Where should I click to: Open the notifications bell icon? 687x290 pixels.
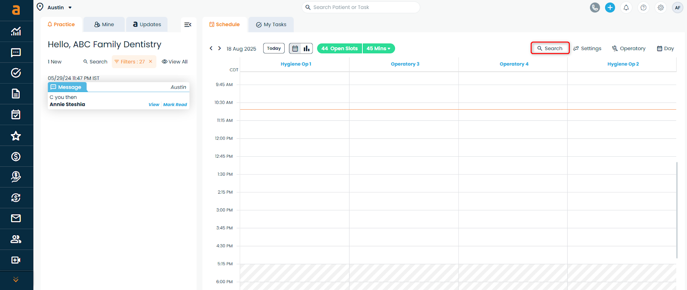626,7
